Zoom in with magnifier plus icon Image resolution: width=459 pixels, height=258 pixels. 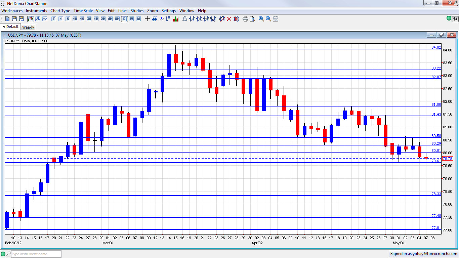pos(261,19)
